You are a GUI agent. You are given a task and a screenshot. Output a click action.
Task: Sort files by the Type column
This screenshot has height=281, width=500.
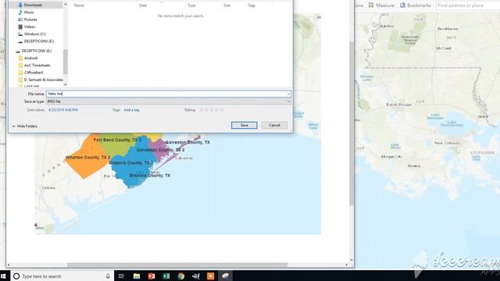[191, 5]
